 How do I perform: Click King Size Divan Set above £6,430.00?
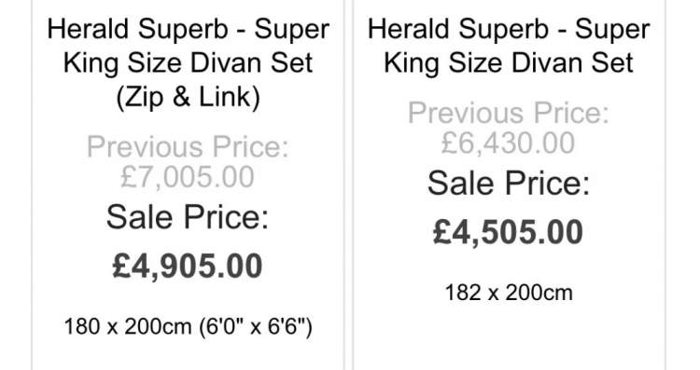point(509,62)
